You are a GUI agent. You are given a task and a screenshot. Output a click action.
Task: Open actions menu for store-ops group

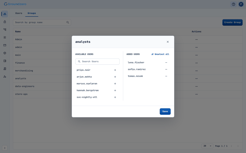(x=197, y=94)
